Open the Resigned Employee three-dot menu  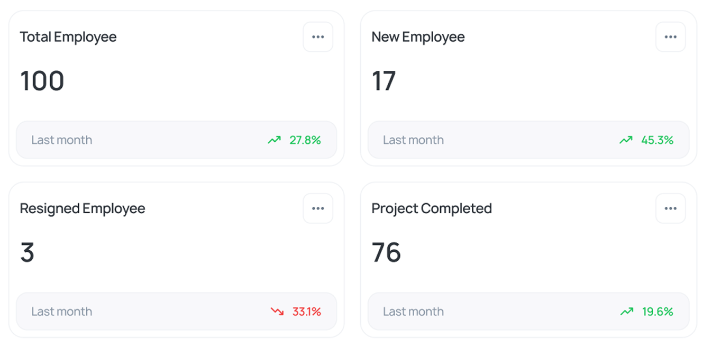[x=318, y=208]
